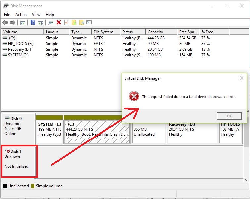Sort by the Layout column header
The width and height of the screenshot is (250, 199).
coord(56,32)
